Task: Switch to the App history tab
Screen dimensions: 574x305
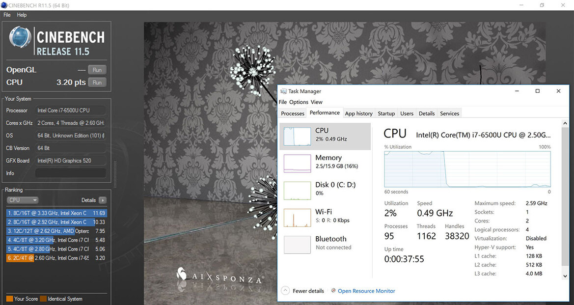Action: pyautogui.click(x=359, y=113)
